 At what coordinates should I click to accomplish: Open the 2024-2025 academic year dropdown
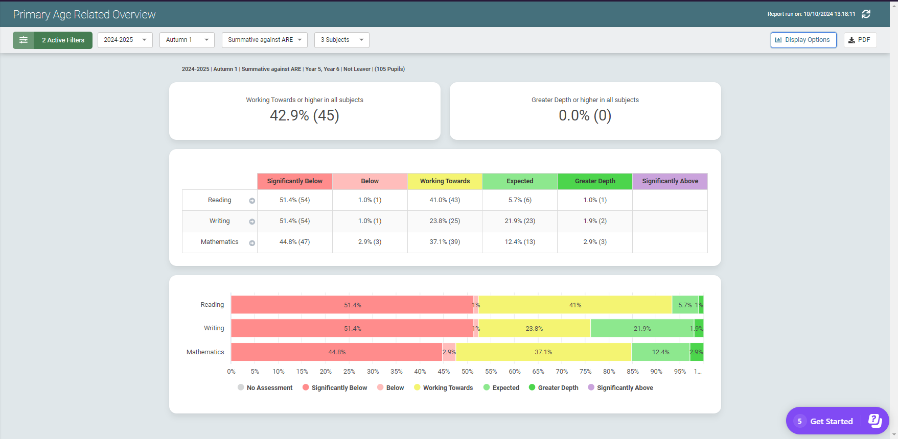pos(125,40)
